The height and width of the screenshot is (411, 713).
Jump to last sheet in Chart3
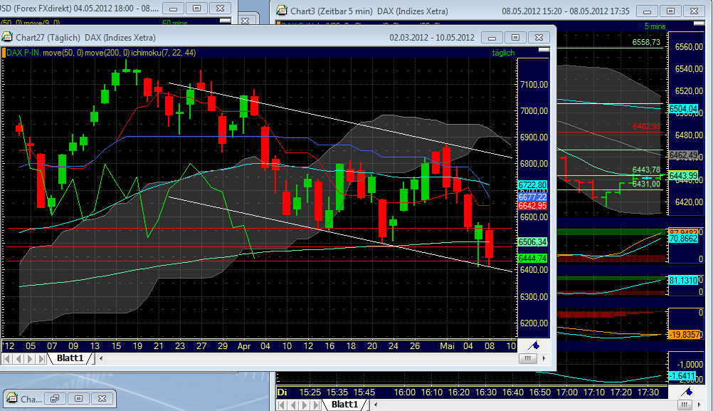click(316, 405)
